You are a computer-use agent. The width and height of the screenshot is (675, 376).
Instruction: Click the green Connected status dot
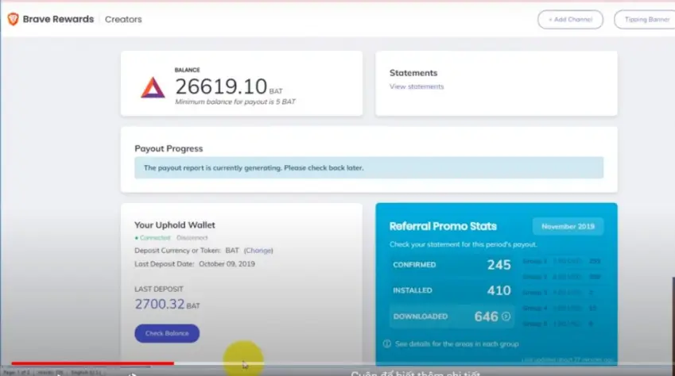coord(137,238)
